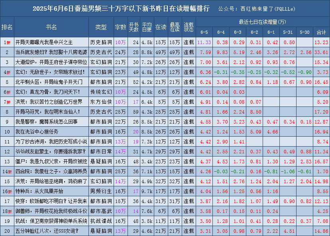330x236 pixels.
Task: Select book title 我在洗浴中心接任务
Action: click(x=37, y=132)
